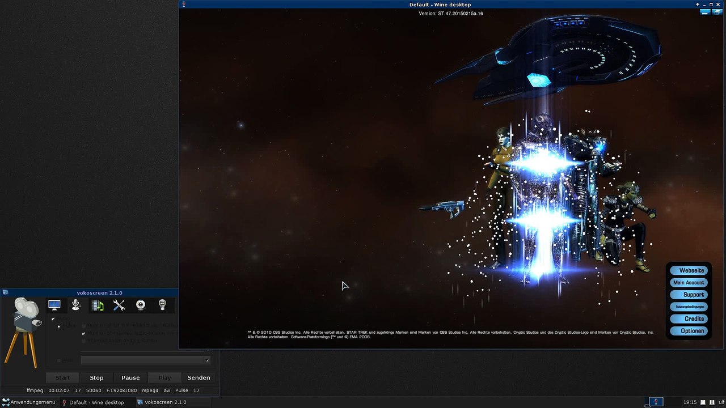Open the screen settings tab in vokoscreen
726x408 pixels.
coord(54,305)
